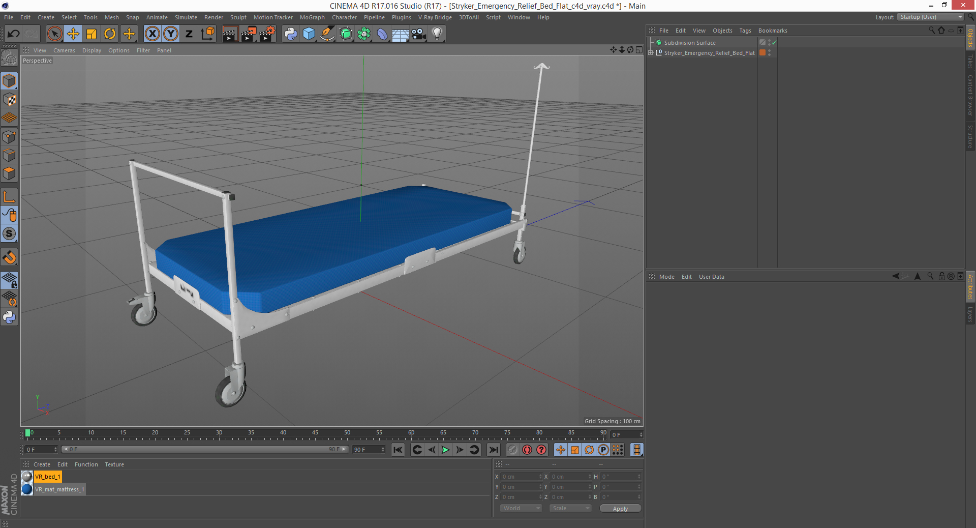
Task: Open the deformer Bend icon
Action: click(x=382, y=34)
